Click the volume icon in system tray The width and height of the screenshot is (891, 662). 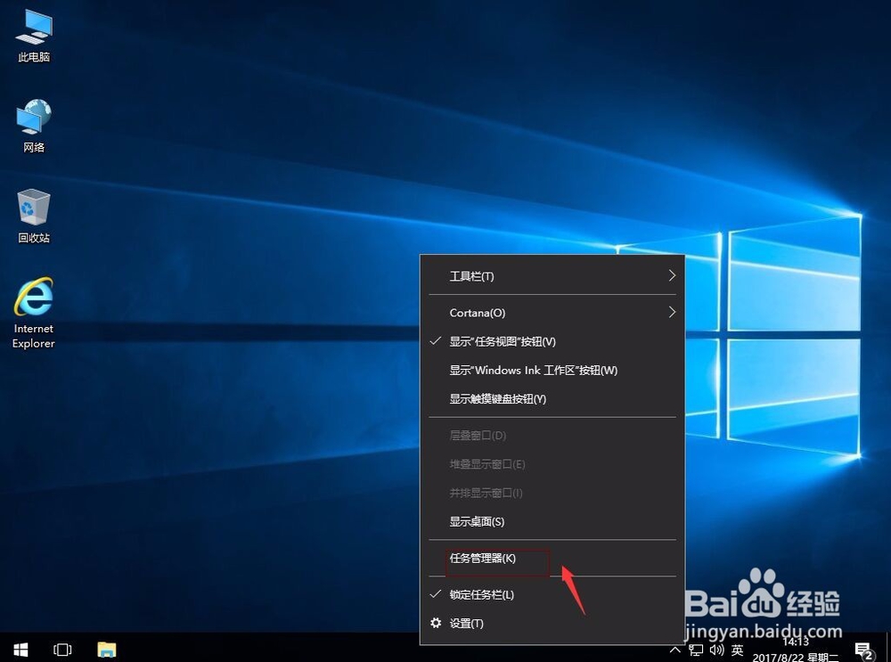click(717, 650)
